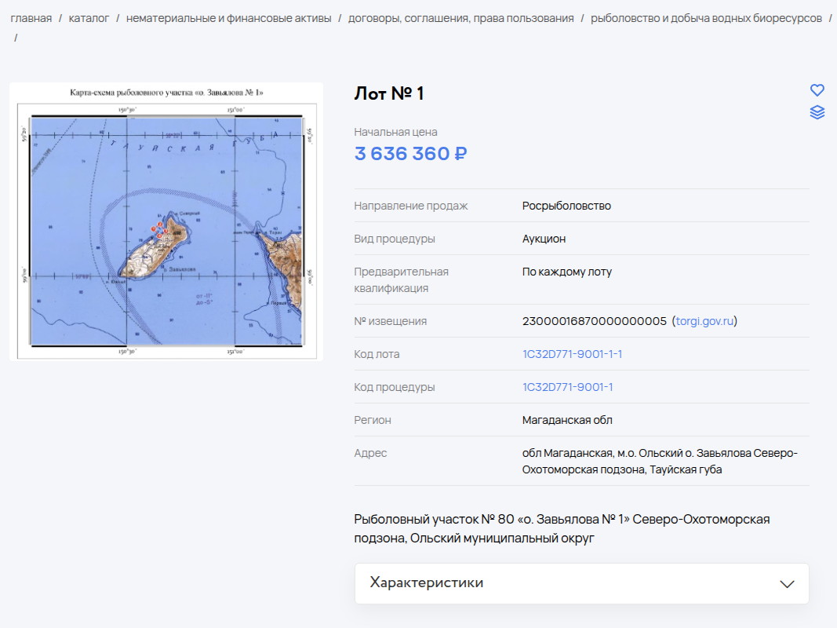The image size is (837, 628).
Task: Go to главная breadcrumb
Action: [31, 18]
